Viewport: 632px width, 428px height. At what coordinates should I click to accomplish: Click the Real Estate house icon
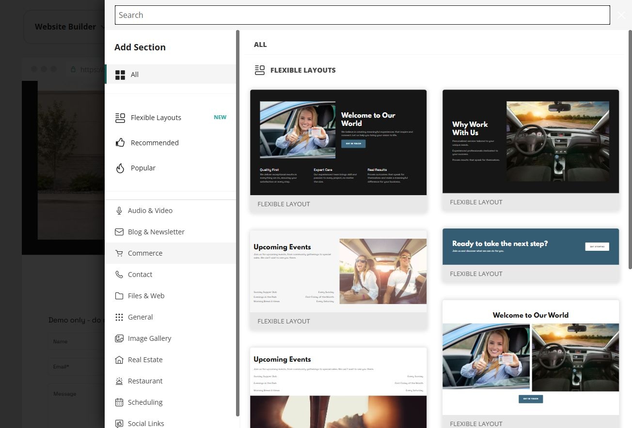click(119, 360)
